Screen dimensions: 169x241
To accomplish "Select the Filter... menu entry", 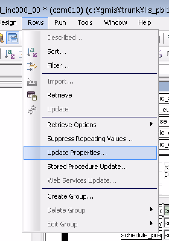I will 58,65.
